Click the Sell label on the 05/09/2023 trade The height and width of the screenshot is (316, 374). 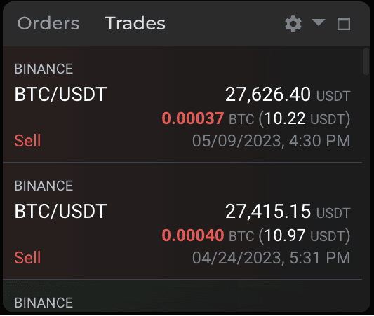point(27,141)
